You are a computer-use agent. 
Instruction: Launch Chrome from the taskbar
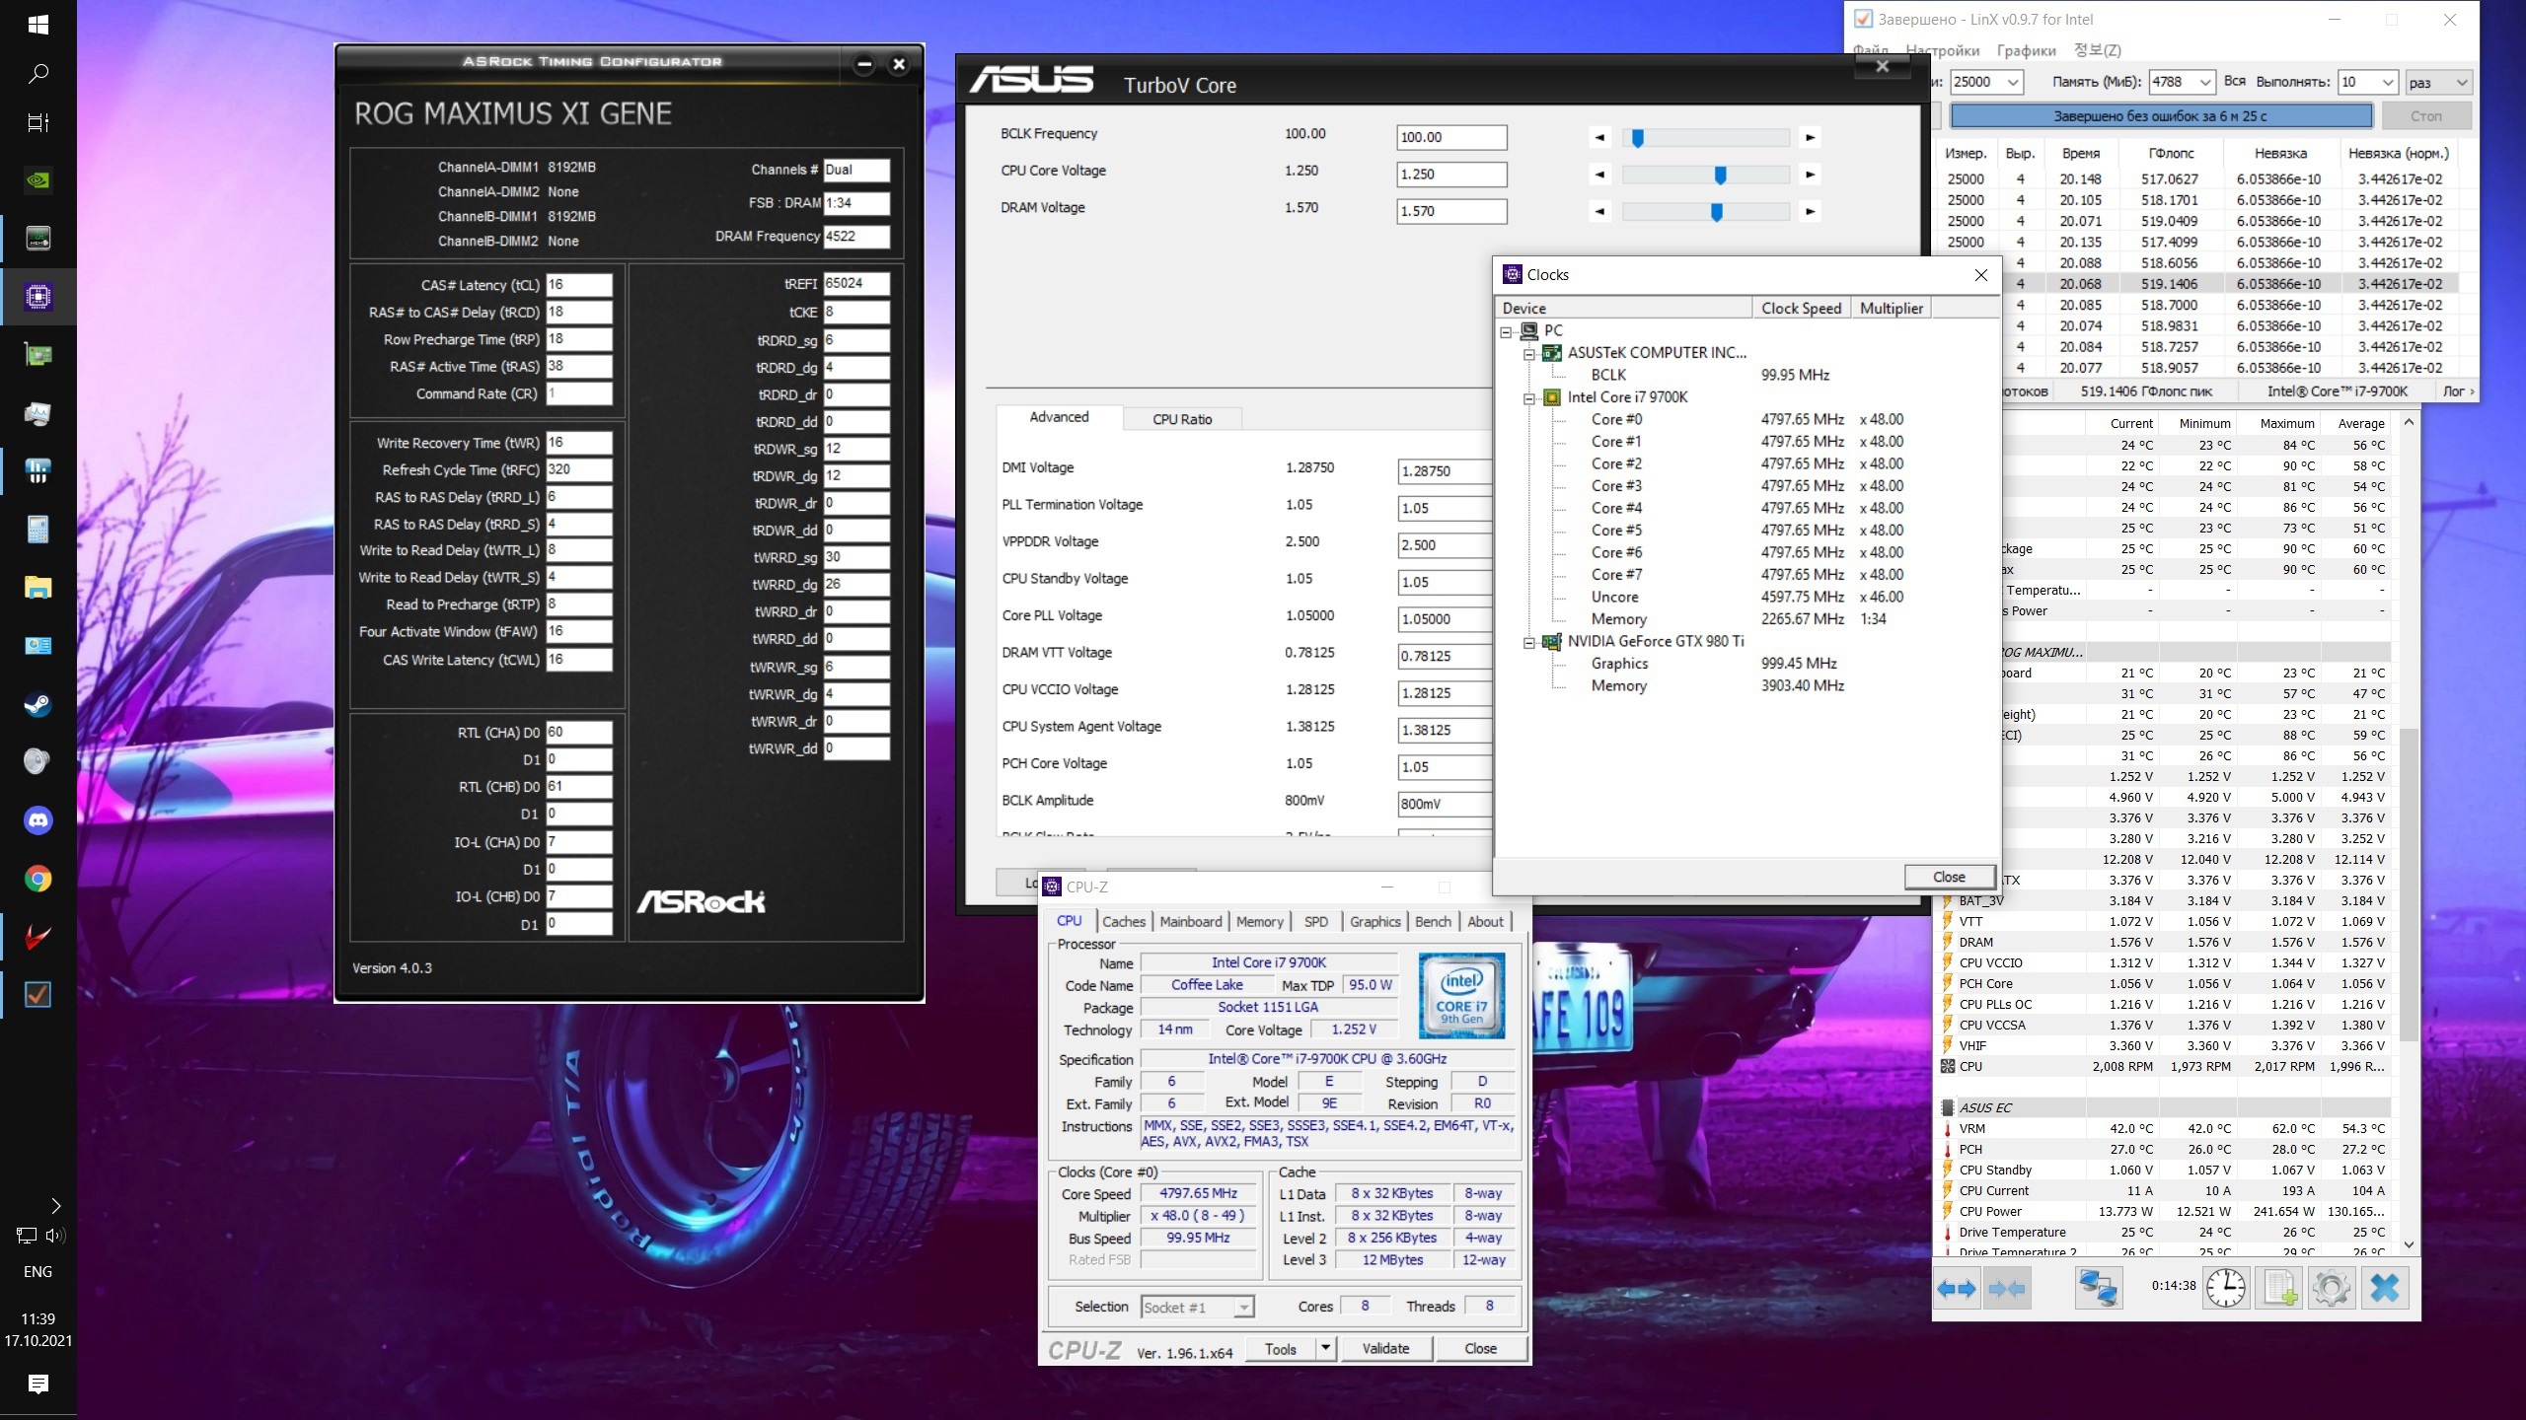click(37, 879)
